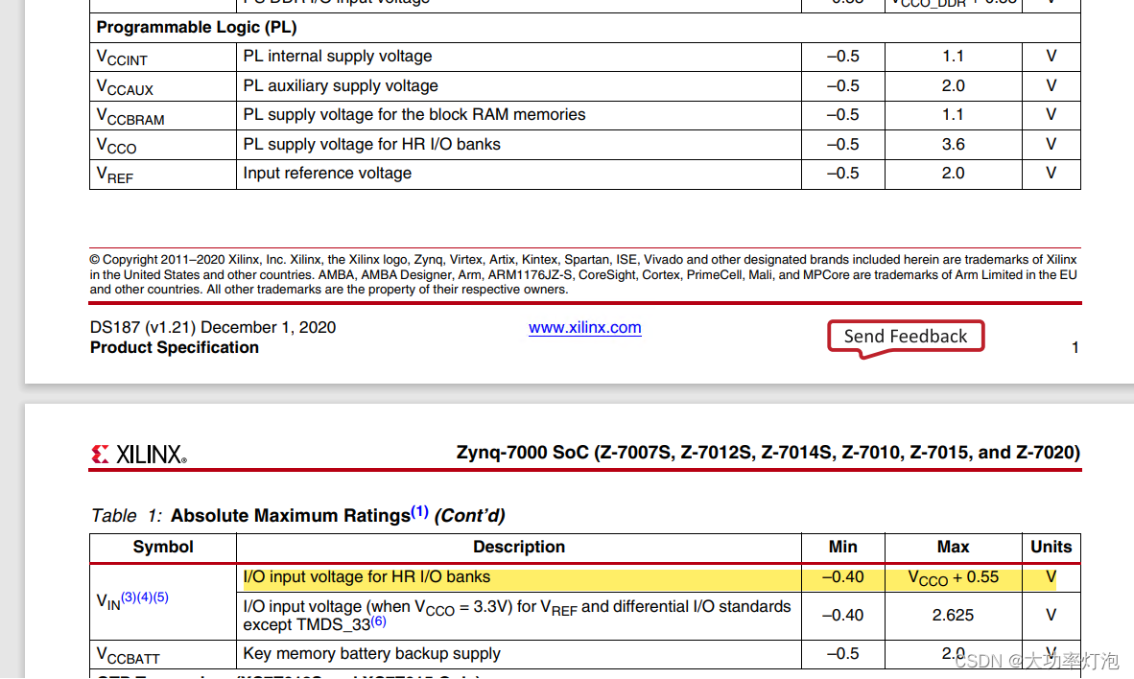
Task: Select 'Input reference voltage' description
Action: (x=327, y=174)
